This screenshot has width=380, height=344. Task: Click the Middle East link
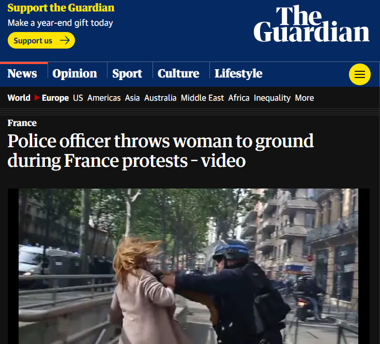202,98
